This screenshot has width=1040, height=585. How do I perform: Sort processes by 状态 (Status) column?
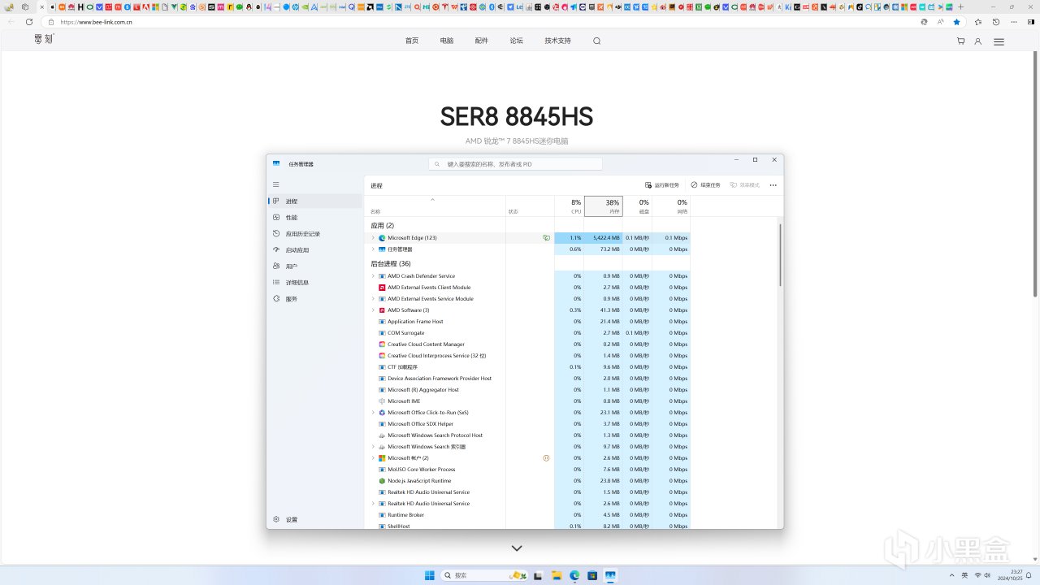tap(530, 206)
